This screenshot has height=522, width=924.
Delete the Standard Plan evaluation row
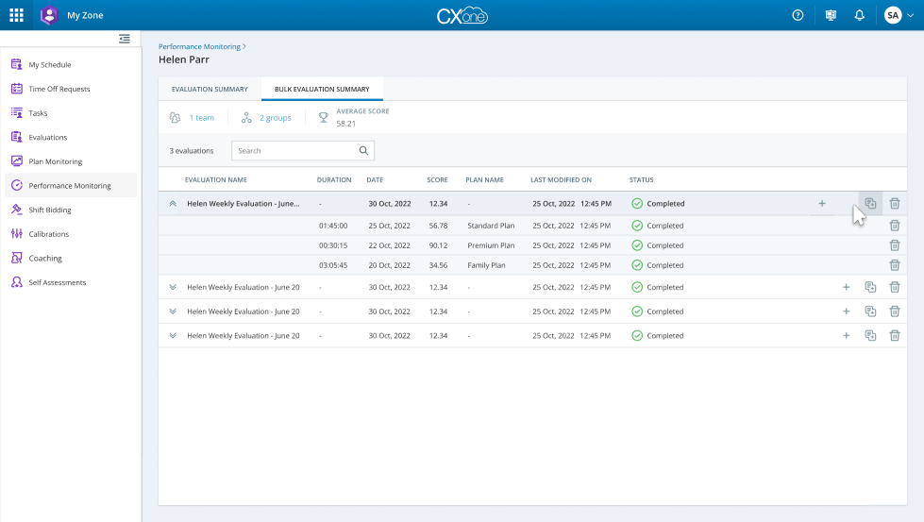pos(894,226)
